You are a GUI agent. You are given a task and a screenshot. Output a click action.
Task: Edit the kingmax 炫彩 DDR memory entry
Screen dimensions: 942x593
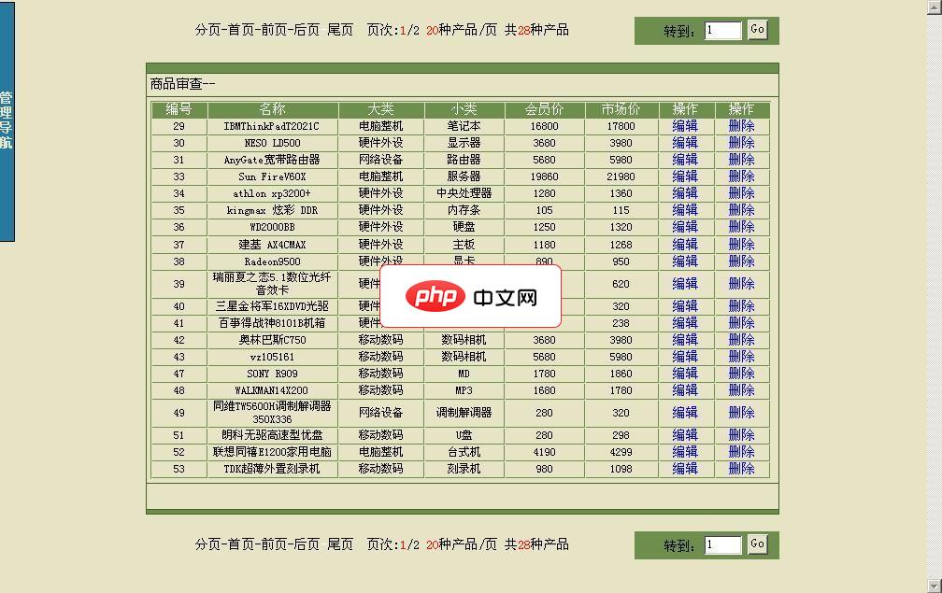[685, 210]
